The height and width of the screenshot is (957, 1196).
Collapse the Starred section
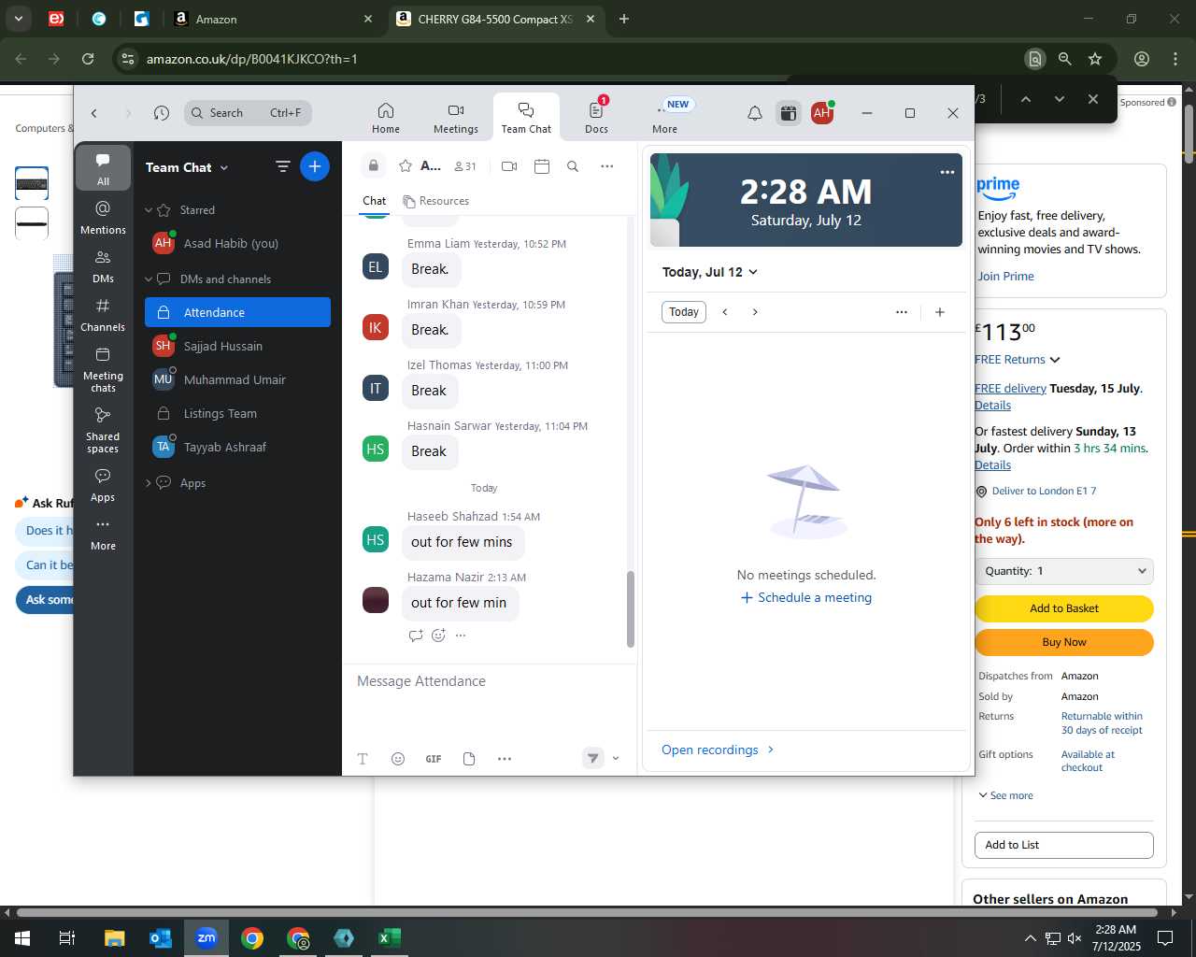[149, 210]
